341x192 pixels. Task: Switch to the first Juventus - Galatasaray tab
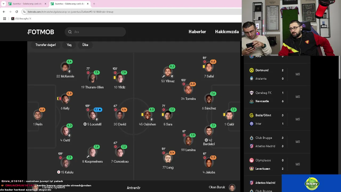[27, 4]
